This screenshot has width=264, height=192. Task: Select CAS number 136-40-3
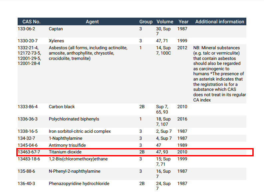click(x=26, y=184)
